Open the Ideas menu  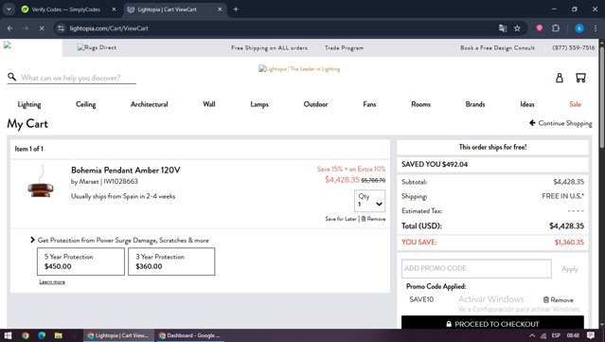point(527,104)
